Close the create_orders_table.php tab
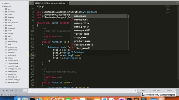Screen dimensions: 179x100 pos(67,3)
